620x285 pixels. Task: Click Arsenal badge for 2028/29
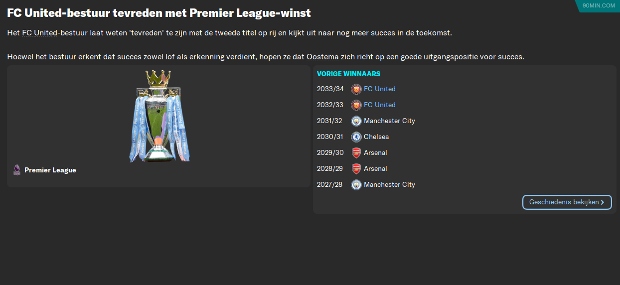(356, 169)
